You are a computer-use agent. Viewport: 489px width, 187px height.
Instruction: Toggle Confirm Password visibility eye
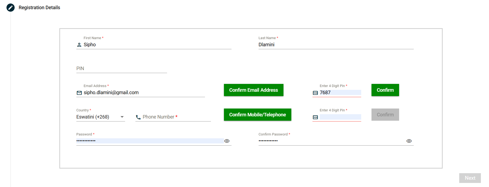(409, 141)
